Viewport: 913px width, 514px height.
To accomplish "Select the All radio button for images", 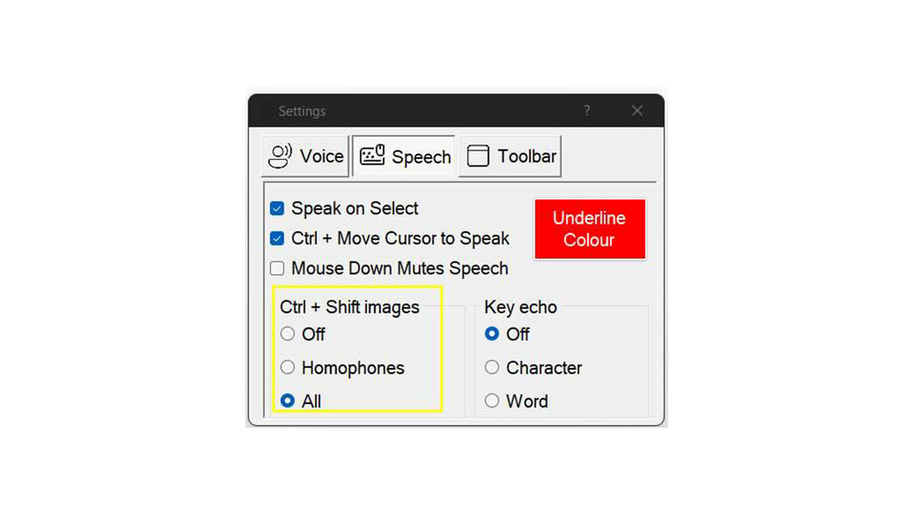I will (288, 401).
